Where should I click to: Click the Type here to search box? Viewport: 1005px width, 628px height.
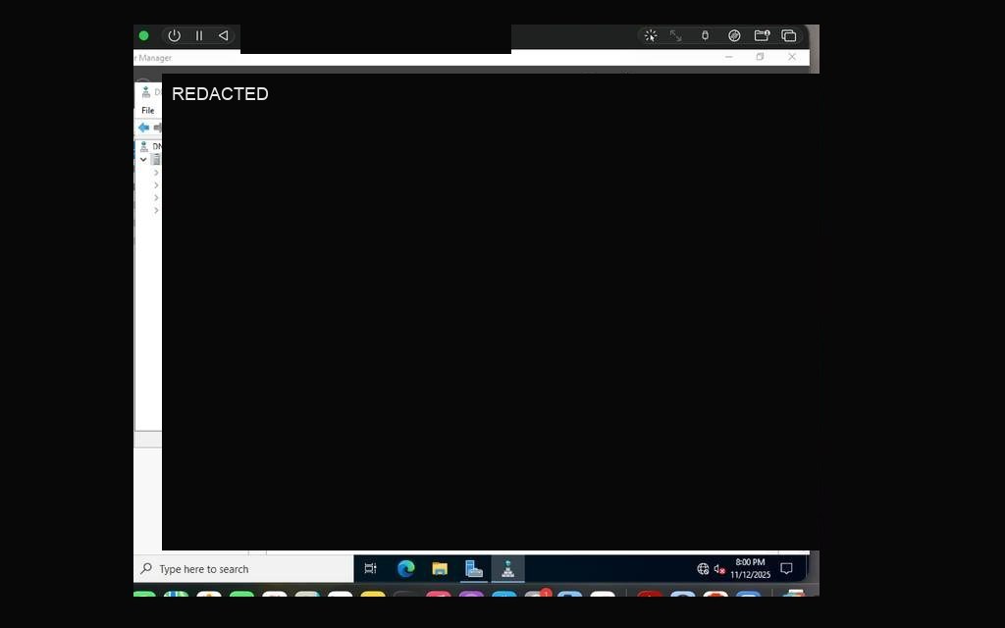243,569
